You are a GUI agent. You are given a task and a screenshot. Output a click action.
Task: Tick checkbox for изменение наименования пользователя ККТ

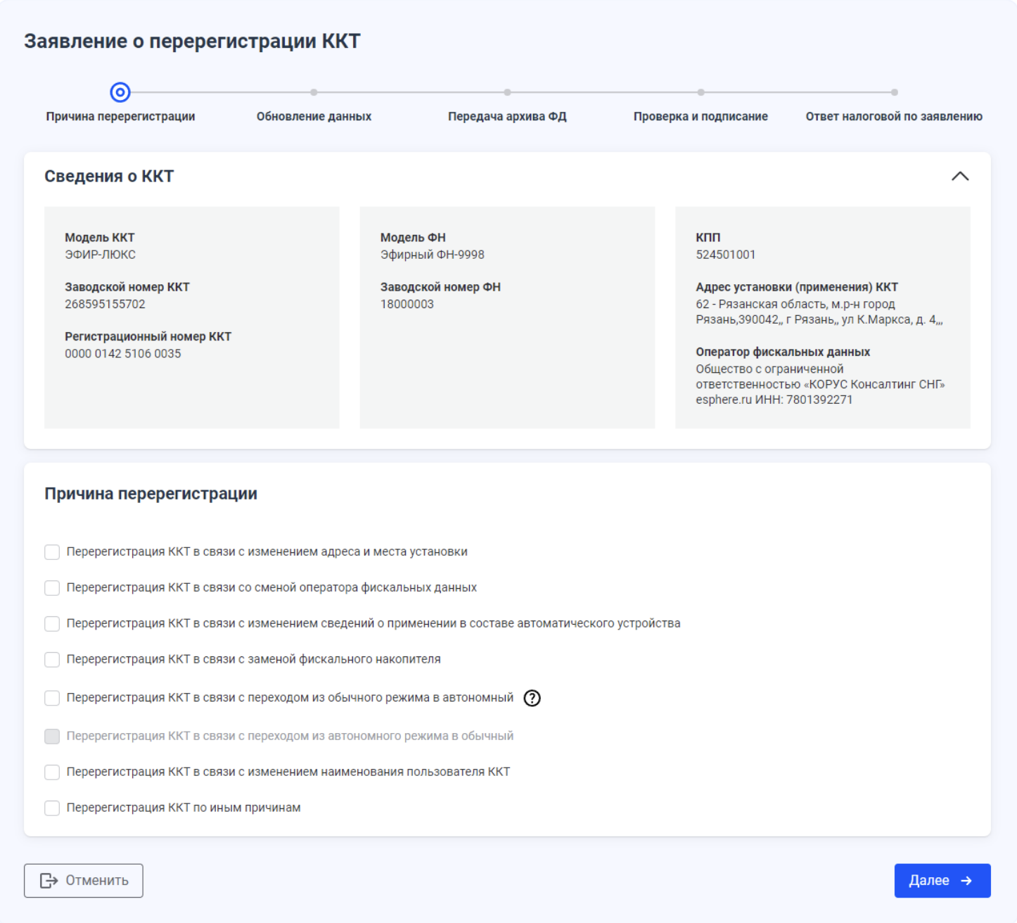tap(52, 772)
